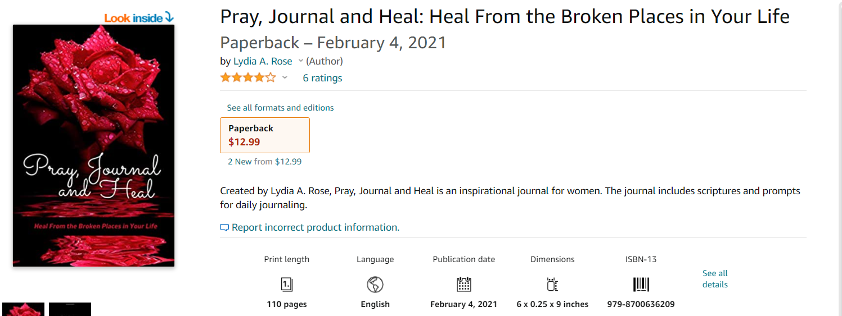This screenshot has width=842, height=316.
Task: Click the language globe icon
Action: click(375, 285)
